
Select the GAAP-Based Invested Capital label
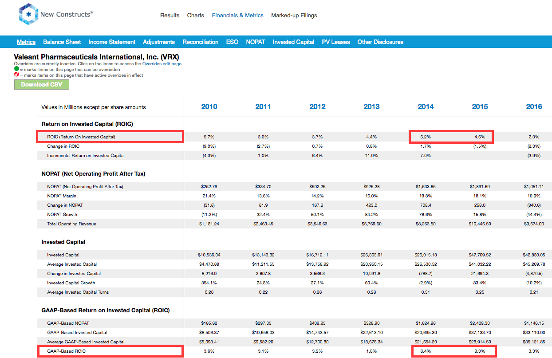point(77,332)
